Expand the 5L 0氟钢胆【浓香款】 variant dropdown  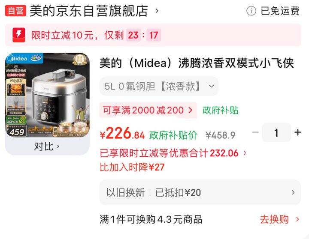pyautogui.click(x=159, y=86)
